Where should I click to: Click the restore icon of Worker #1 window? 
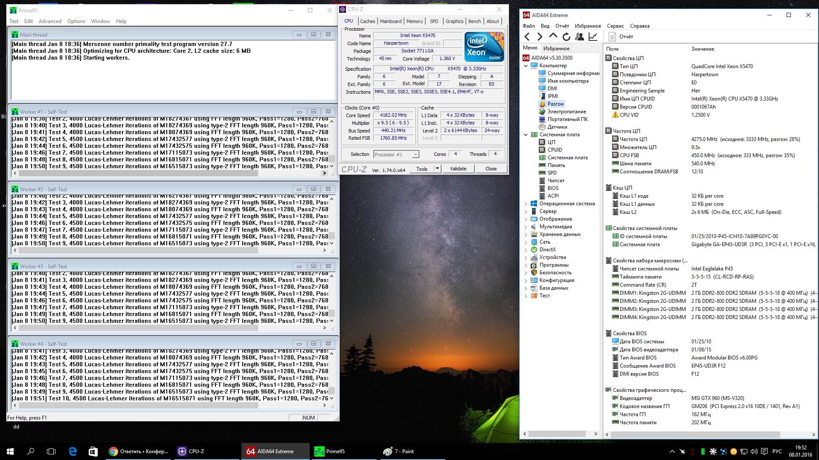pyautogui.click(x=314, y=112)
